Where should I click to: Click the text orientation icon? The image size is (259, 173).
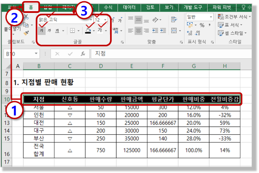pyautogui.click(x=155, y=20)
